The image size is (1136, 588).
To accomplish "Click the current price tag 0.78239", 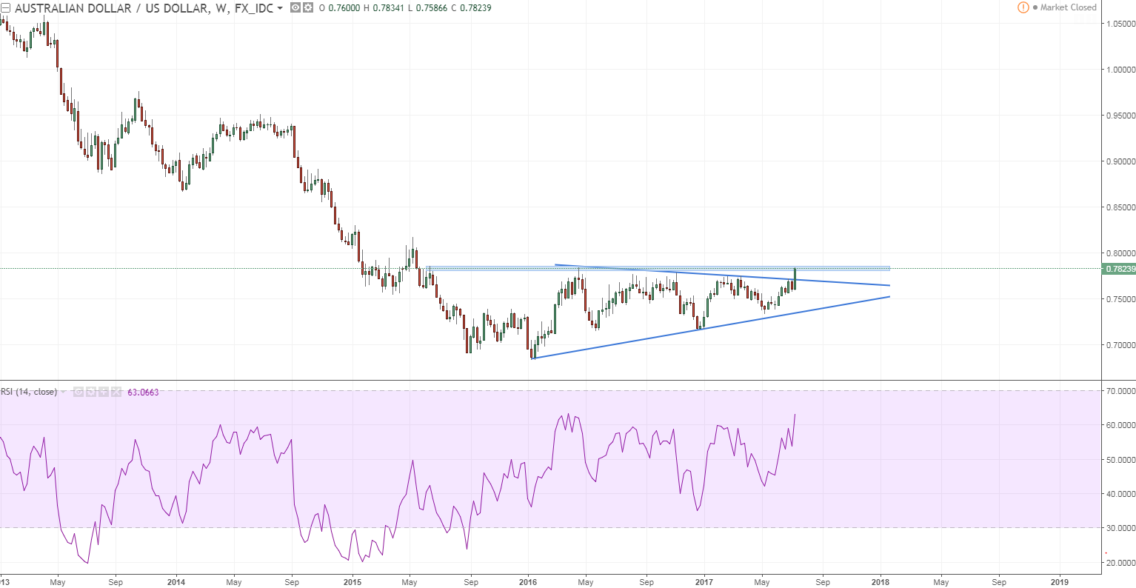I will [x=1119, y=269].
